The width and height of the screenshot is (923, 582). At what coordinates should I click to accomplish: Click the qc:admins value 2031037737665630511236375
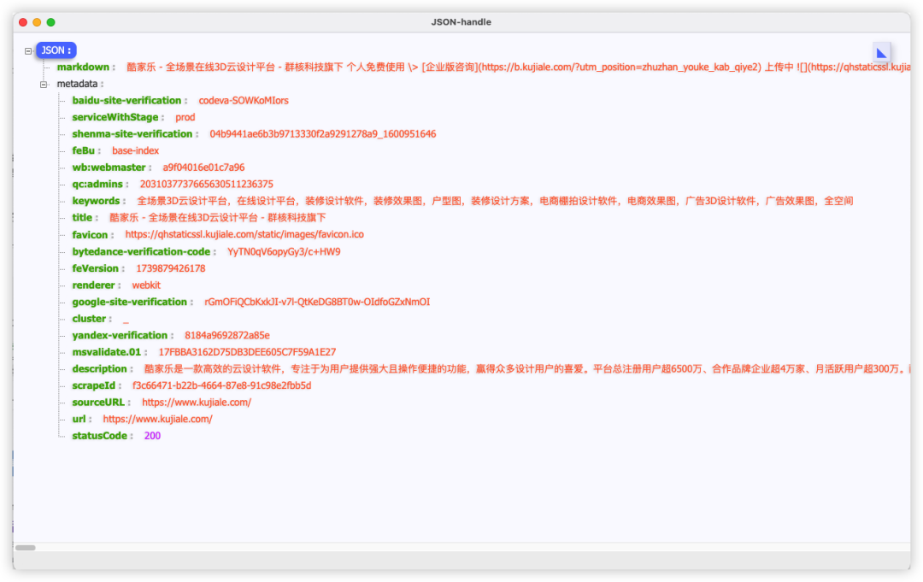coord(207,185)
